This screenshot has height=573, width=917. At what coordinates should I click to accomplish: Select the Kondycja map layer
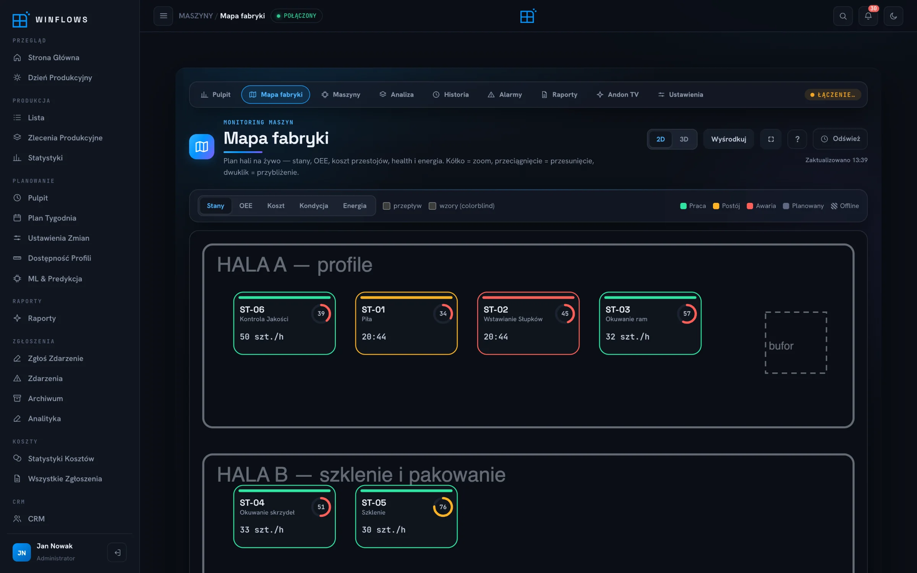click(x=313, y=206)
